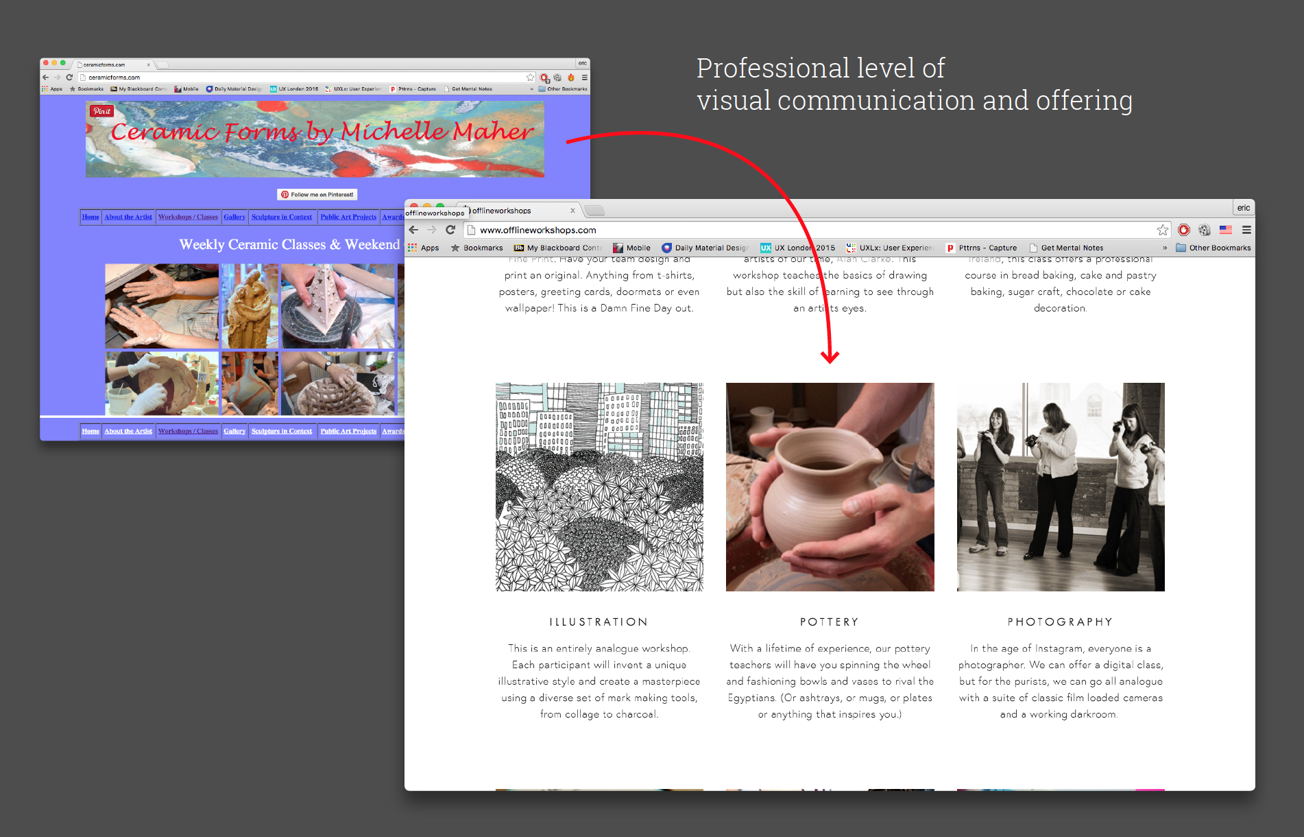Image resolution: width=1304 pixels, height=837 pixels.
Task: Select the offlineworkshops tab
Action: coord(518,211)
